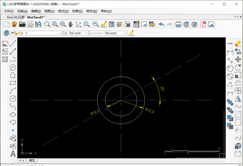Select the Ellipse drawing tool
This screenshot has height=166, width=243.
[x=13, y=114]
